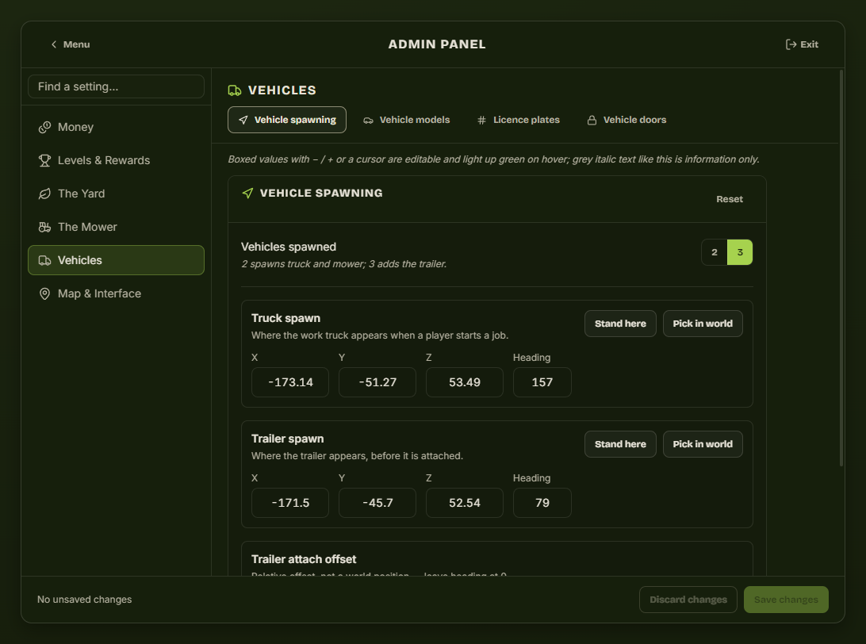Click the Map & Interface pin icon
Screen dimensions: 866x644
click(x=44, y=293)
